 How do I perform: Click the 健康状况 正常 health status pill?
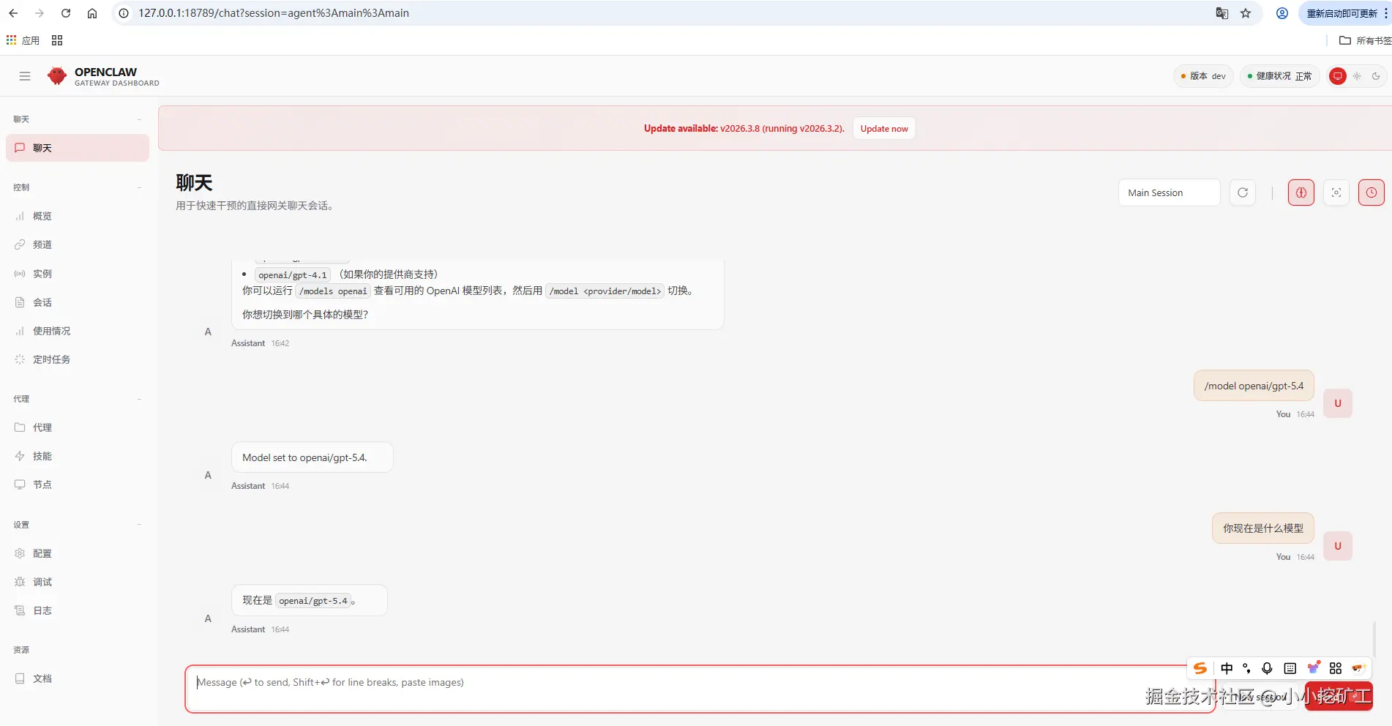tap(1279, 76)
